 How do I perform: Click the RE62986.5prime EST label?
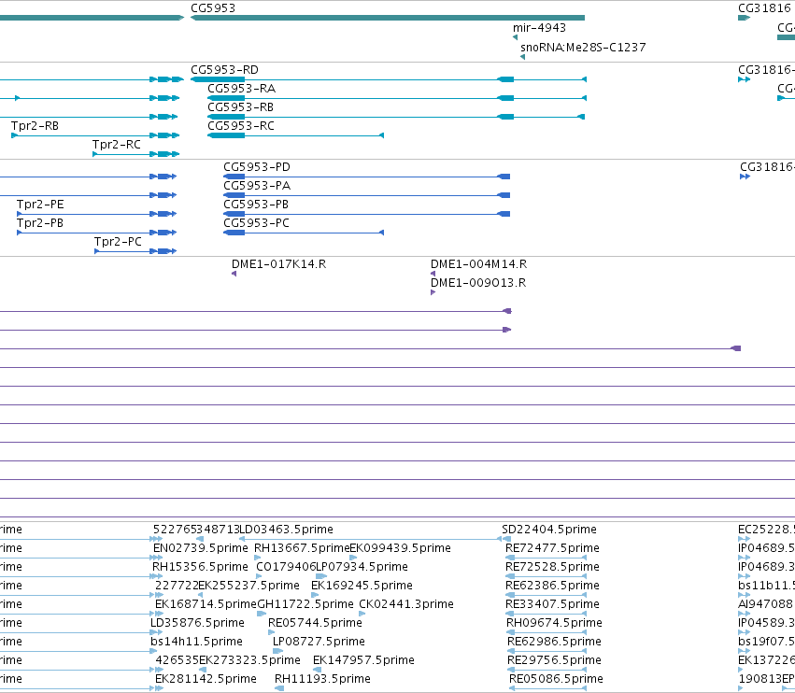[554, 642]
